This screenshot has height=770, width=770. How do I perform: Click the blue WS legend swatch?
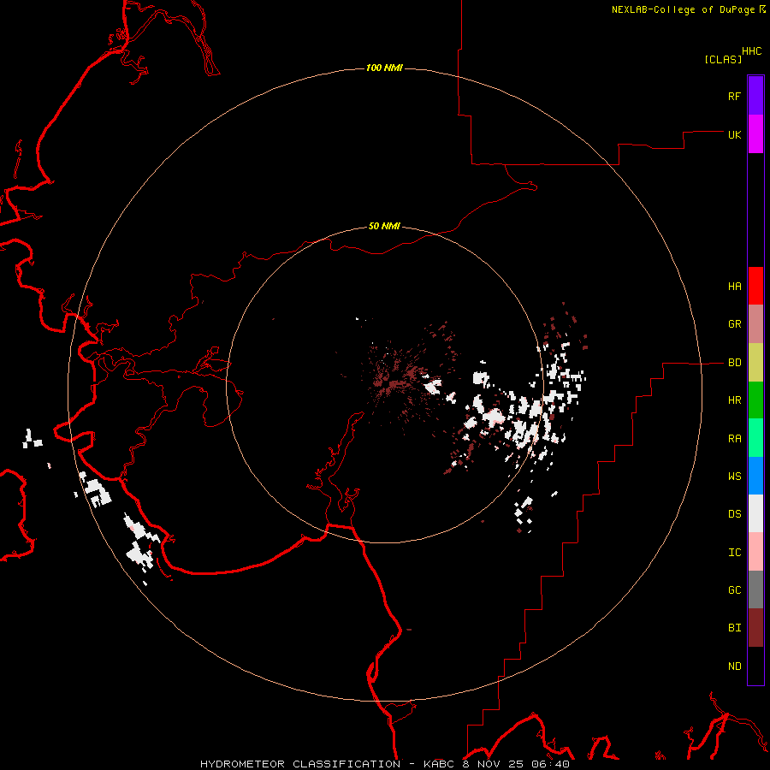(x=755, y=476)
